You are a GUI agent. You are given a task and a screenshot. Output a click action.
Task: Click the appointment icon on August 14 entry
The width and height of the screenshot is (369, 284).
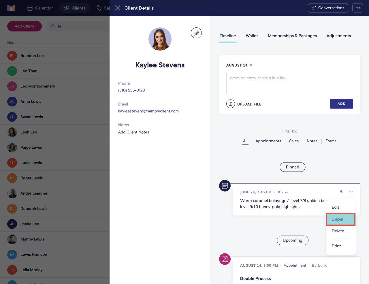[x=225, y=259]
